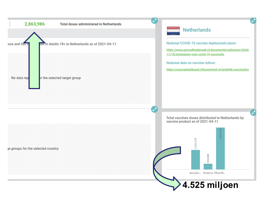Click the 4.525 miljoen text label

click(210, 185)
